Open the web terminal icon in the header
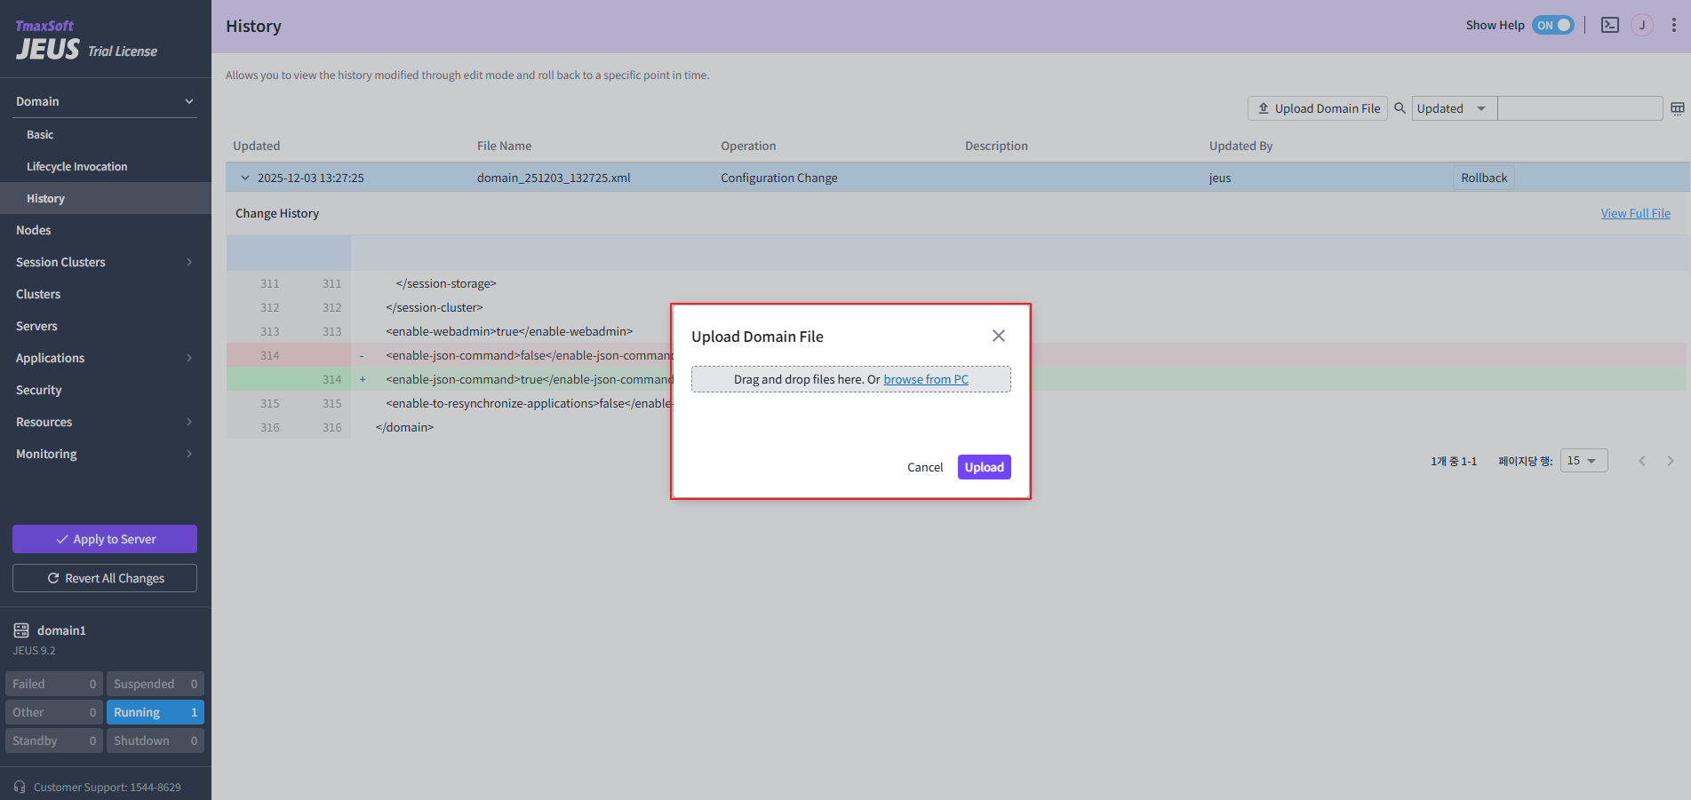 click(1609, 25)
